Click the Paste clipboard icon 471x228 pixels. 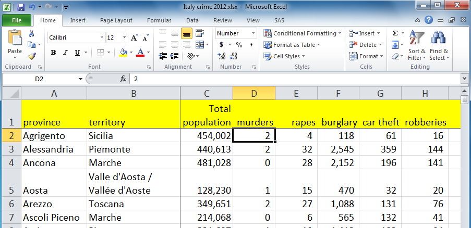coord(15,38)
